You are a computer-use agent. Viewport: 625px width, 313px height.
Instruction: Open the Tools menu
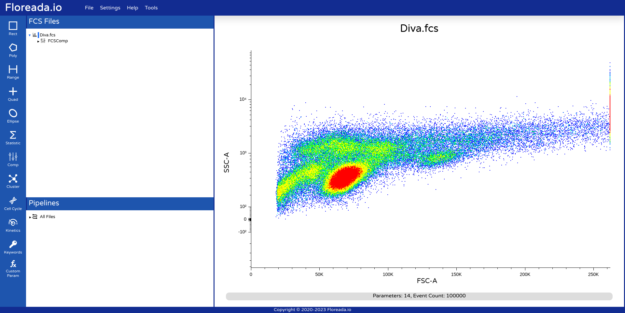click(x=151, y=7)
